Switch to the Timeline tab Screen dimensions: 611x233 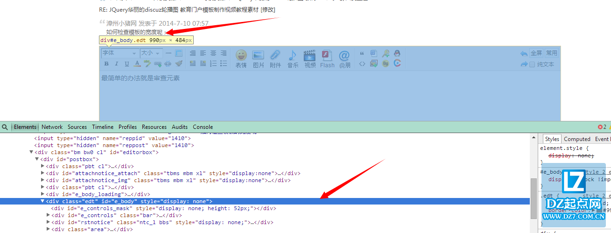point(103,127)
